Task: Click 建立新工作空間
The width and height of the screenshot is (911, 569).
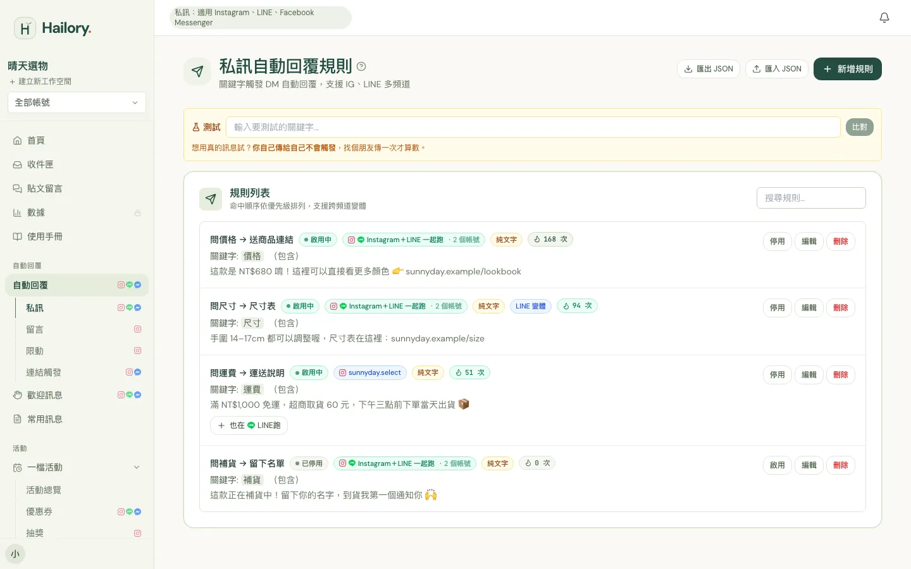Action: pyautogui.click(x=40, y=82)
